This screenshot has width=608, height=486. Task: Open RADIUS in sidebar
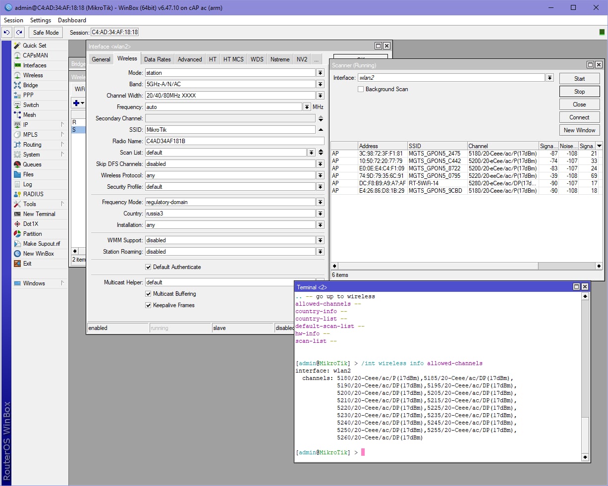point(33,194)
